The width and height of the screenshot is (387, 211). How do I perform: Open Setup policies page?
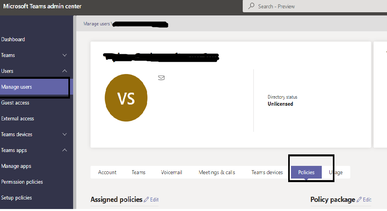point(17,198)
